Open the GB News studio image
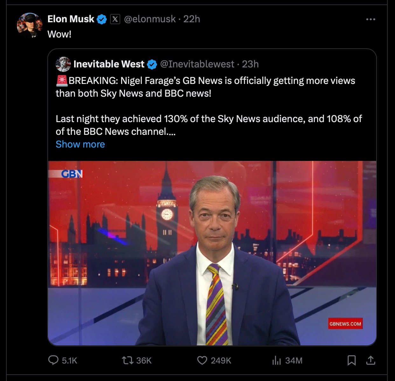This screenshot has height=381, width=395. coord(212,253)
